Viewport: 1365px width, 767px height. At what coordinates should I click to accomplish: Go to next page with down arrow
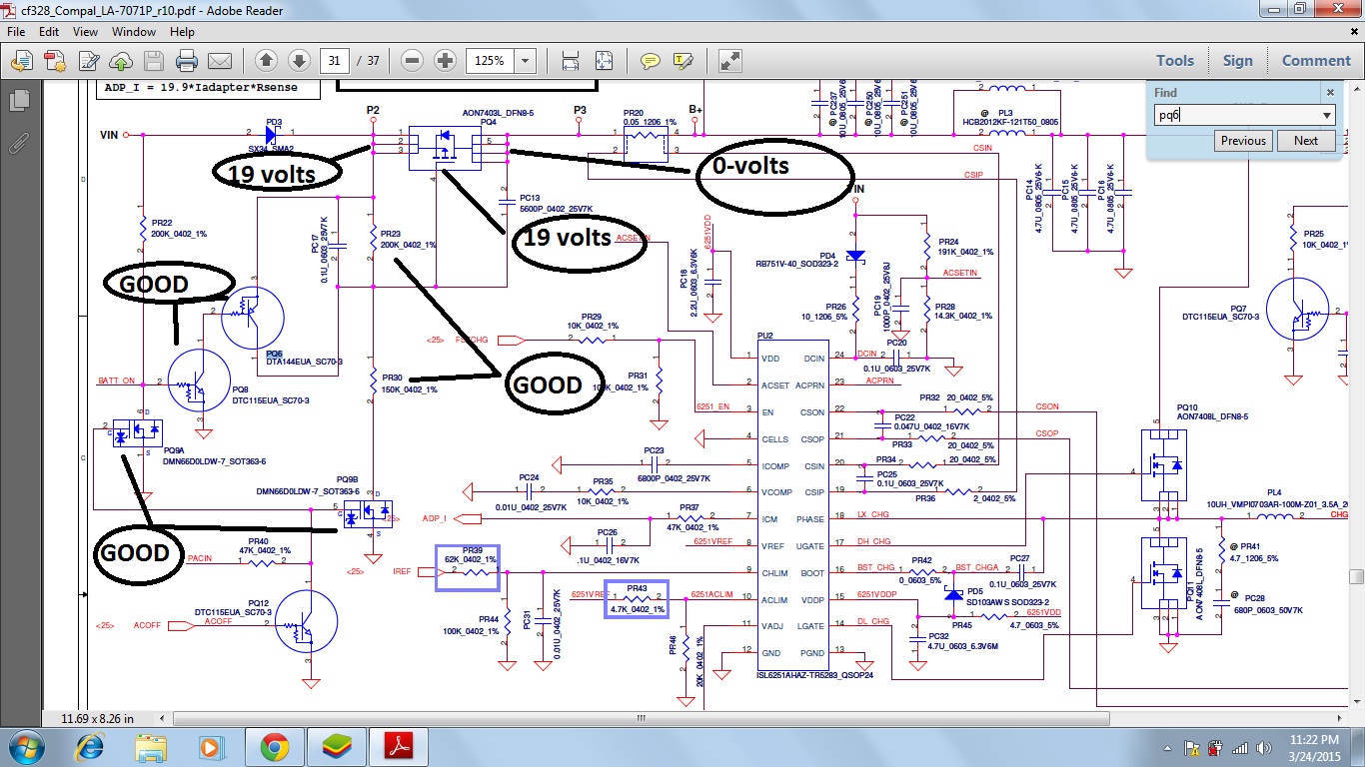pos(298,61)
